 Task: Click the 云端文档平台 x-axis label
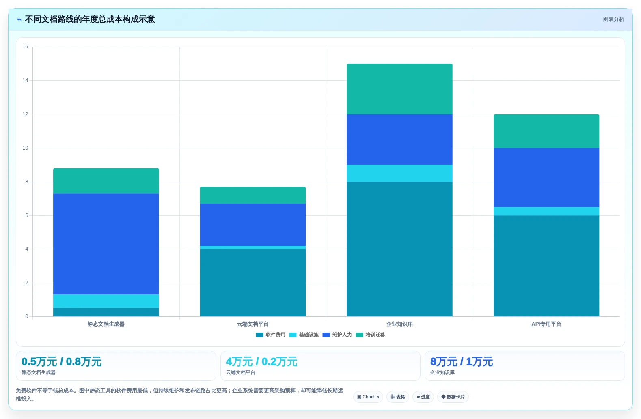(253, 324)
